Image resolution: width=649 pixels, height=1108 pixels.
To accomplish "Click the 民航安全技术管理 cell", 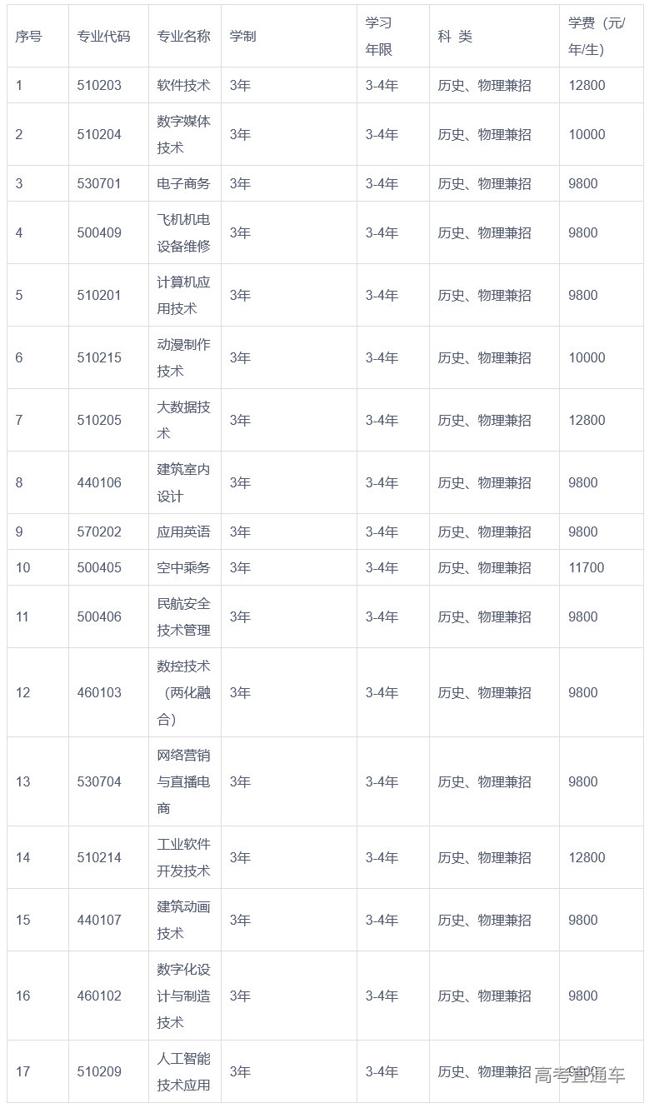I will [183, 616].
